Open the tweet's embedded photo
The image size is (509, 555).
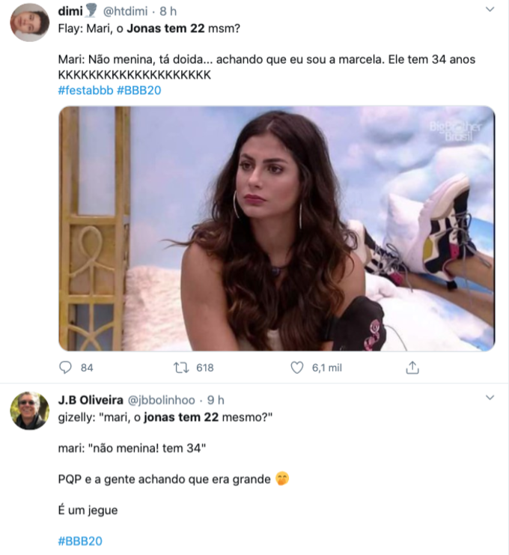(x=276, y=228)
